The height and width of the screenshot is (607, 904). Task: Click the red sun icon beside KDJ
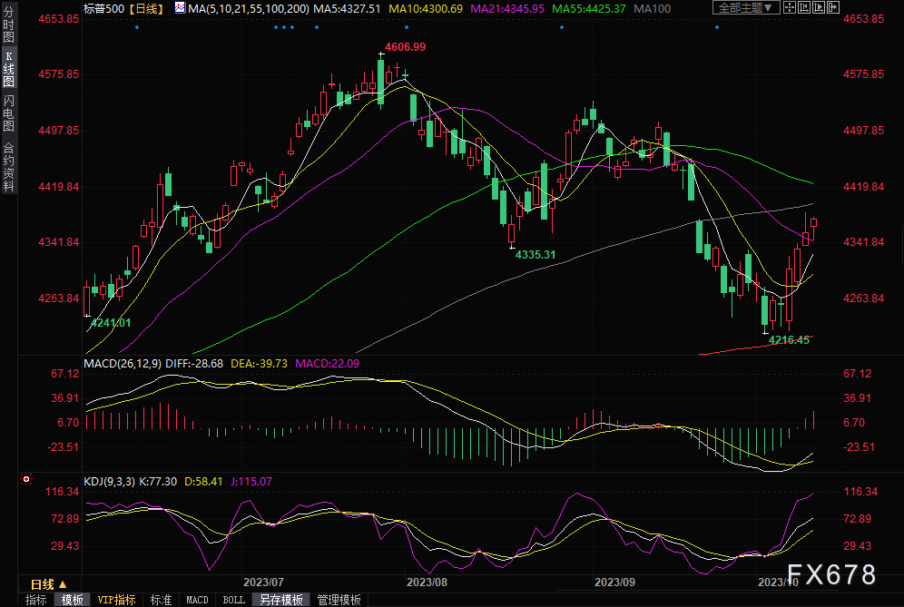[x=26, y=479]
